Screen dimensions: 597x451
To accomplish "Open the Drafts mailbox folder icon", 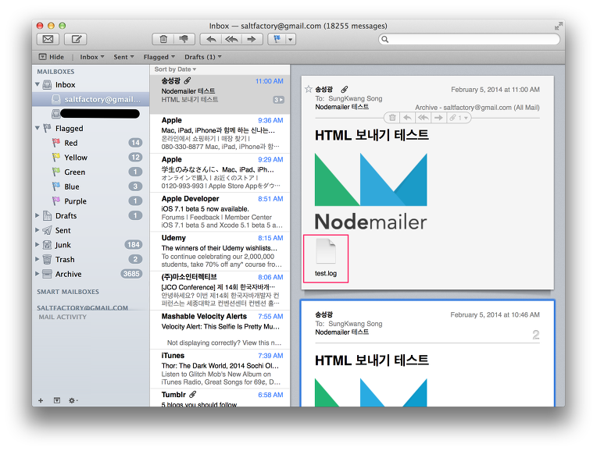I will point(47,215).
